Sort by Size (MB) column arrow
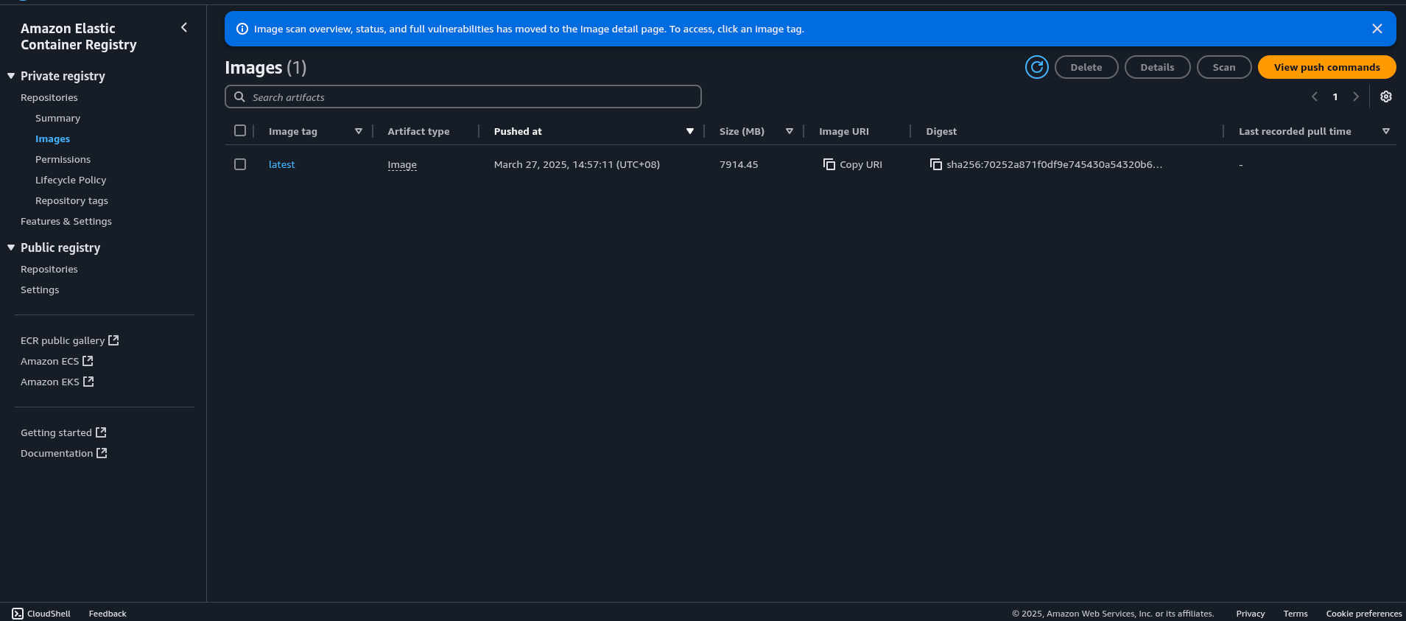The height and width of the screenshot is (621, 1406). pos(790,131)
